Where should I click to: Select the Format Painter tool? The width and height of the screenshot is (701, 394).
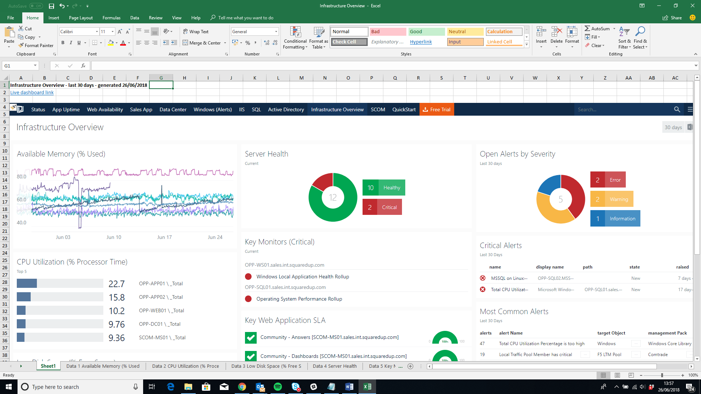click(x=36, y=45)
